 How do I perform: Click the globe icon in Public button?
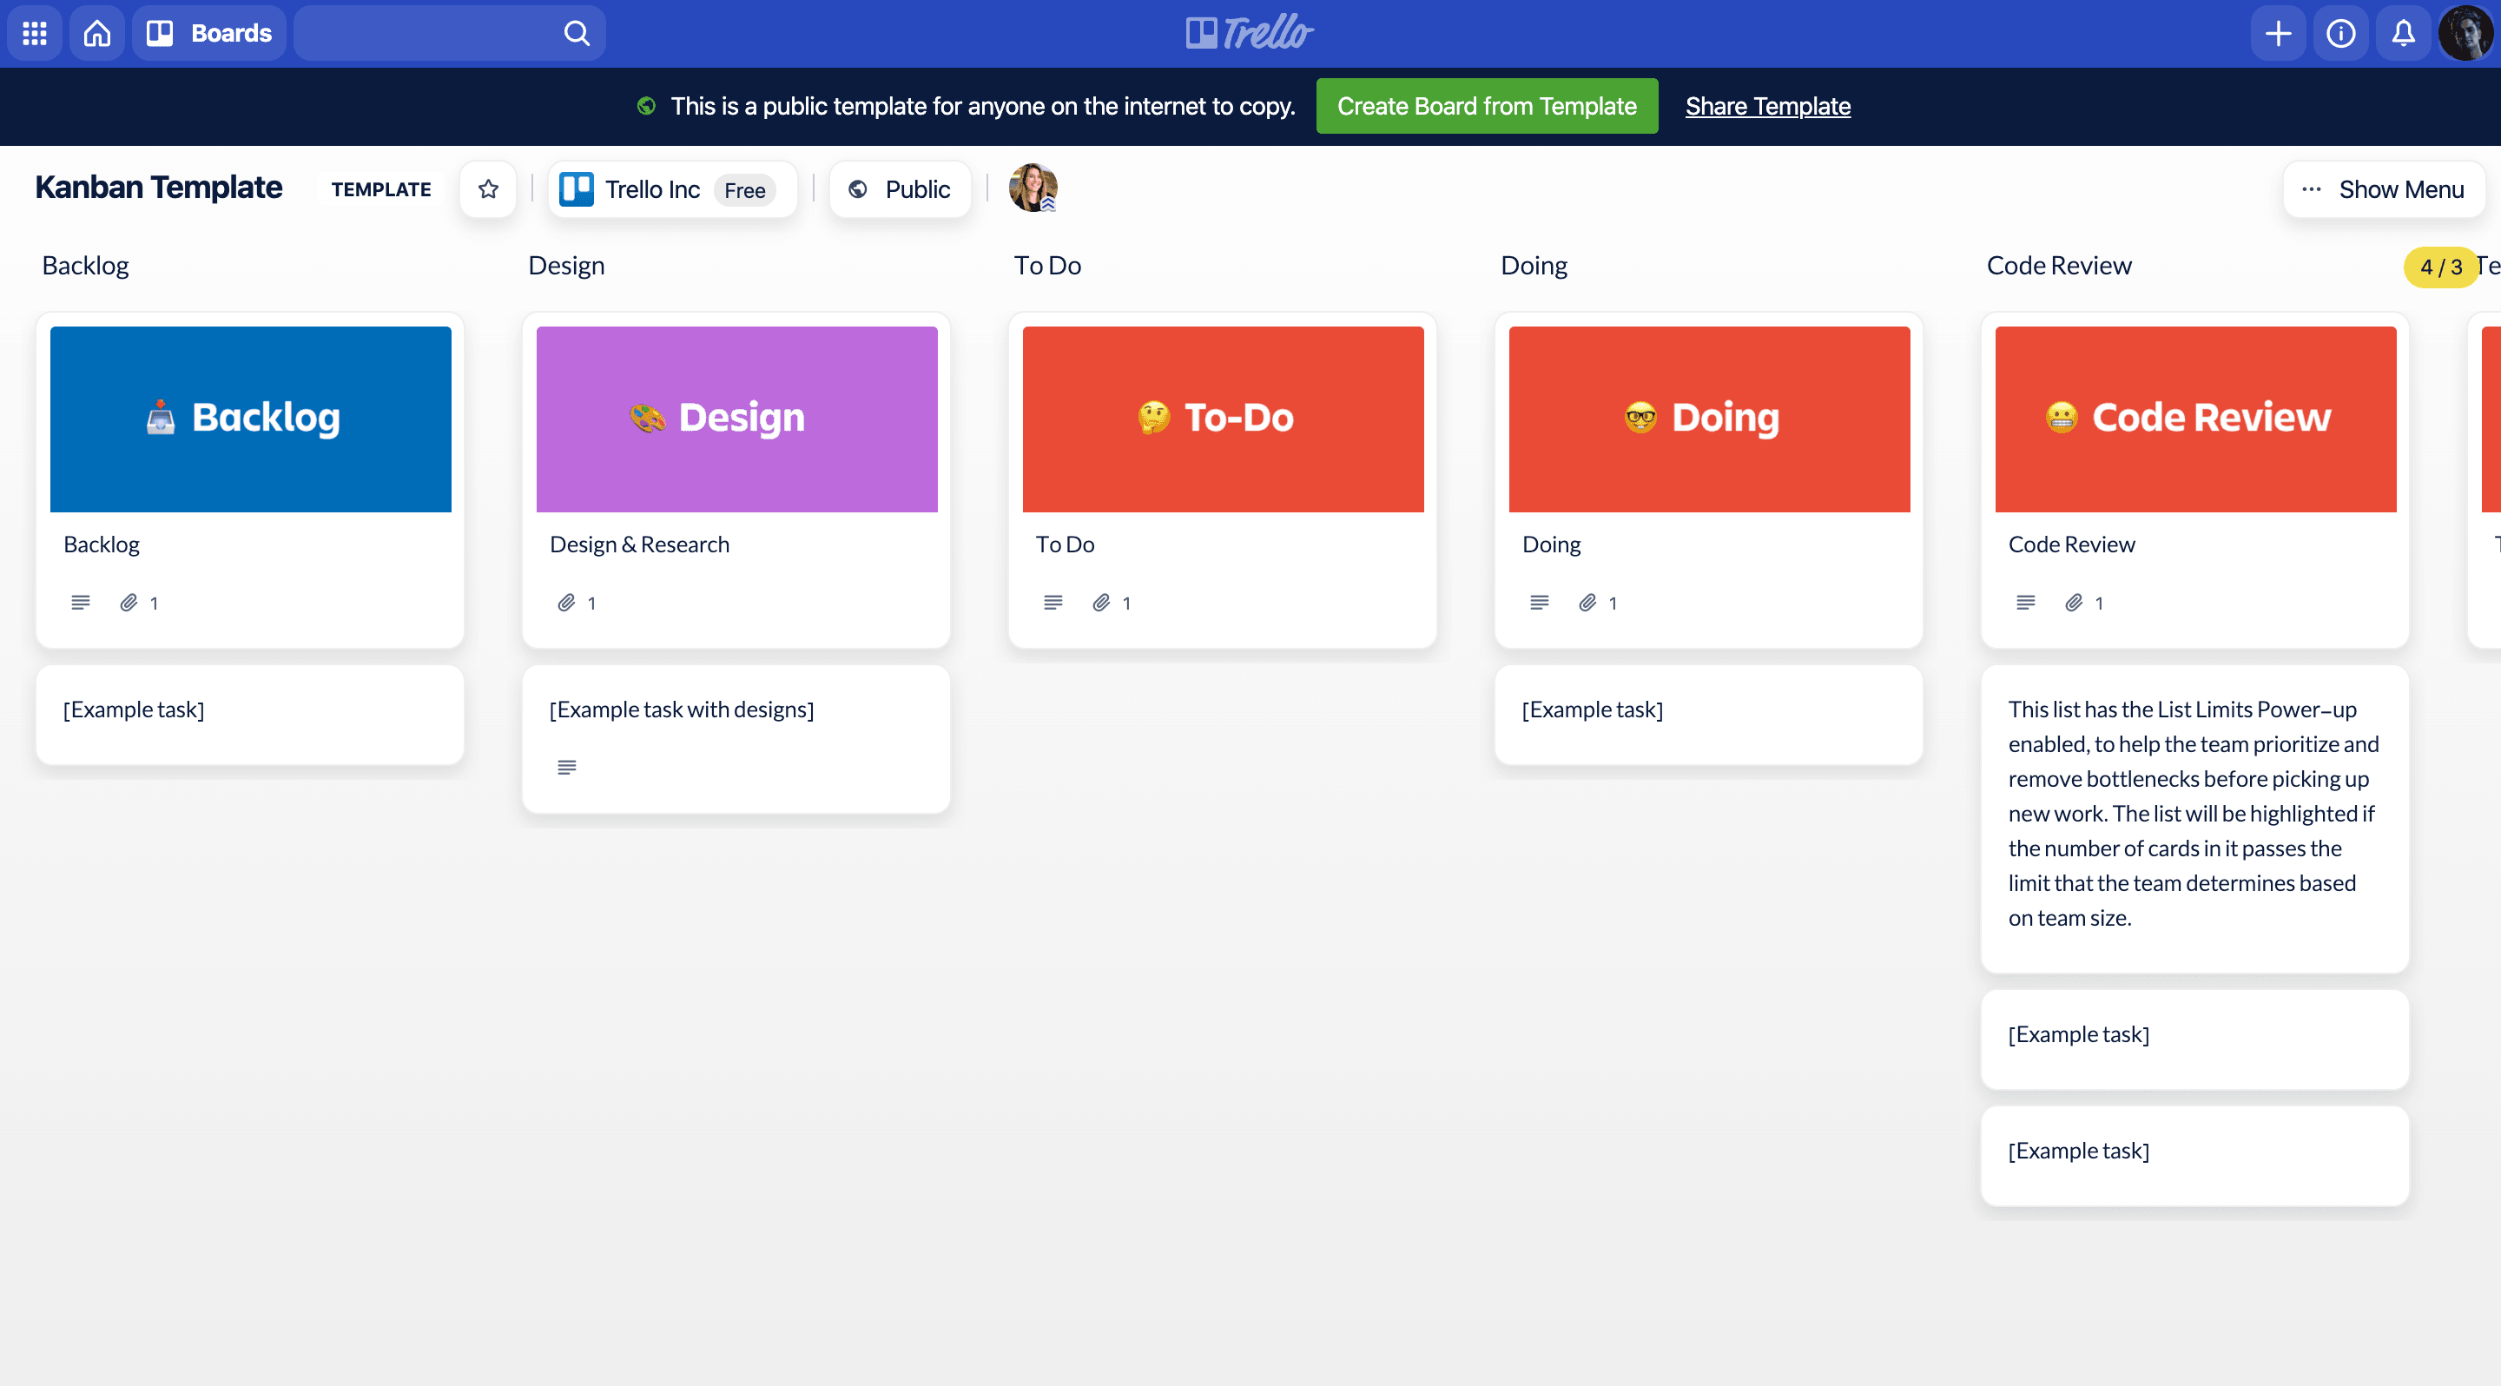pos(857,189)
